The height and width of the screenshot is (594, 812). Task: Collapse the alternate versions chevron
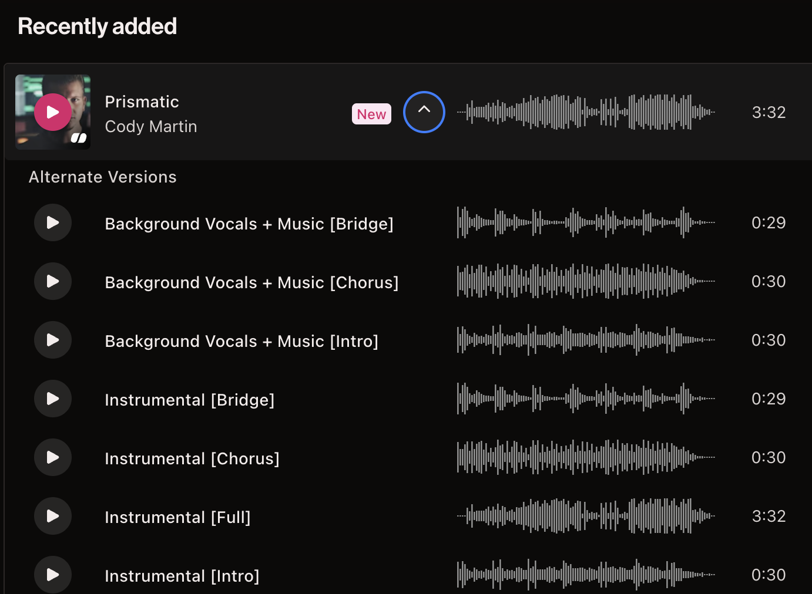424,112
